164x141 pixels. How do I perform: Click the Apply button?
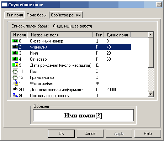119,134
